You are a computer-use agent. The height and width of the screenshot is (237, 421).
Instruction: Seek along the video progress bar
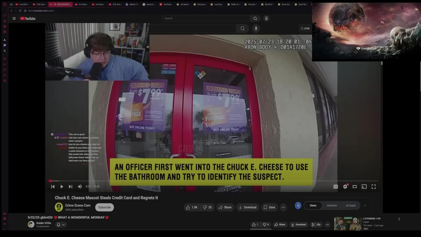214,181
